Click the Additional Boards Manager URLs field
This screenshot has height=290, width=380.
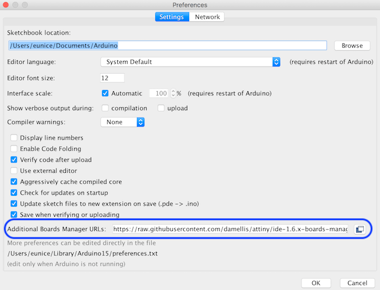point(230,229)
